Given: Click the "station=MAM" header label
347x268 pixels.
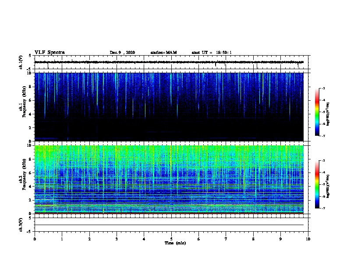Looking at the screenshot, I should [x=163, y=53].
